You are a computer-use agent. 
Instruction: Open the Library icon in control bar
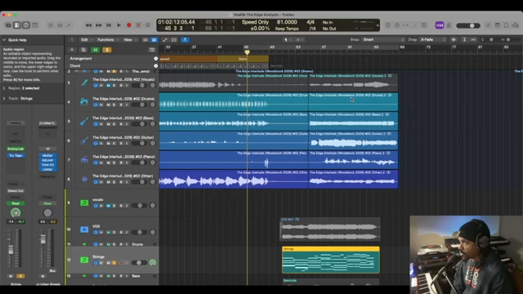pos(8,25)
